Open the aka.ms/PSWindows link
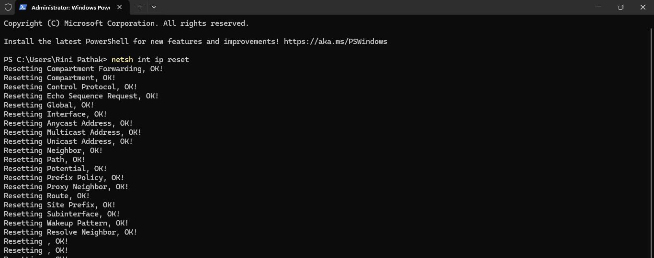Viewport: 654px width, 258px height. pos(335,42)
